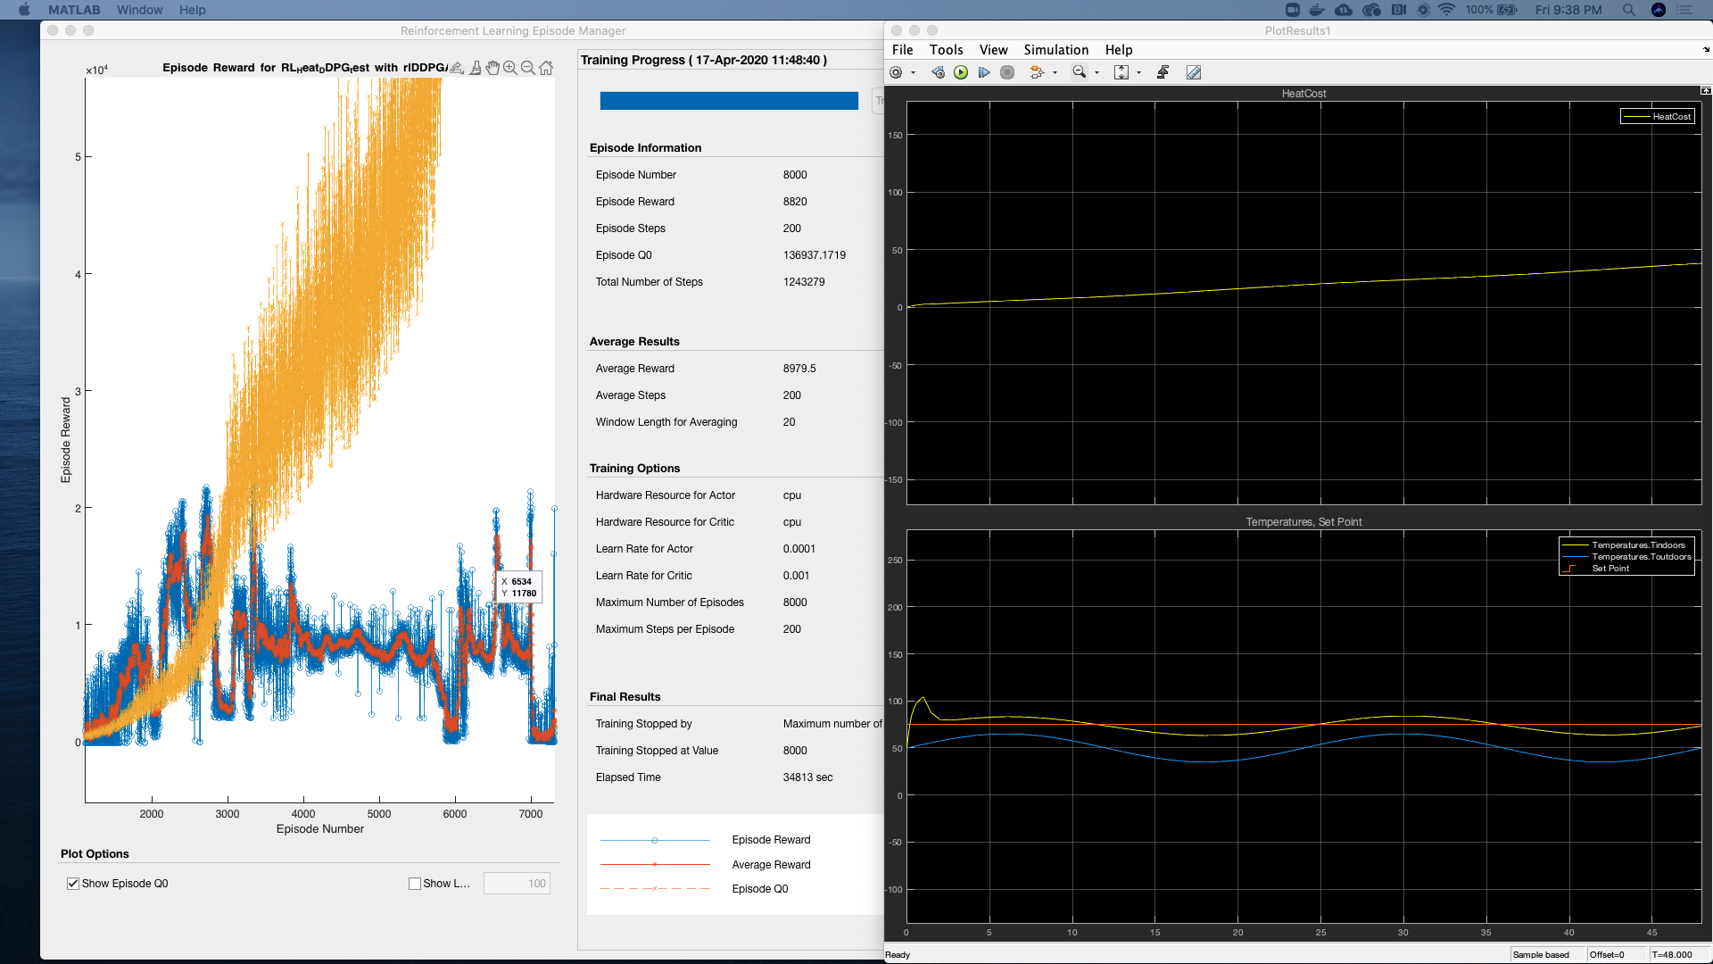The height and width of the screenshot is (964, 1713).
Task: Click the data brush tool icon
Action: tap(476, 68)
